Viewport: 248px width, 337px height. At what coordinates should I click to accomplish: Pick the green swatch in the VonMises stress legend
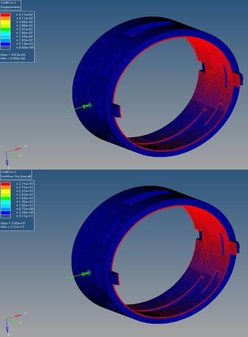point(5,198)
